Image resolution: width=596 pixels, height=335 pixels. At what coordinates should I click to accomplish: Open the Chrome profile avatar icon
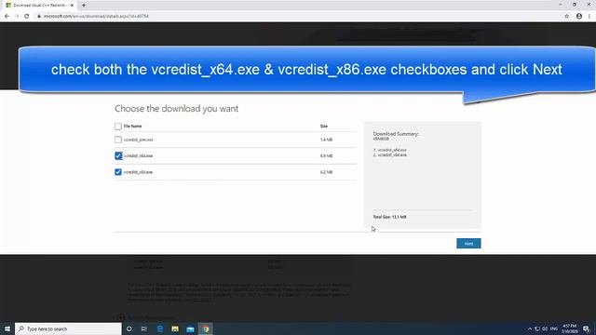click(x=579, y=17)
